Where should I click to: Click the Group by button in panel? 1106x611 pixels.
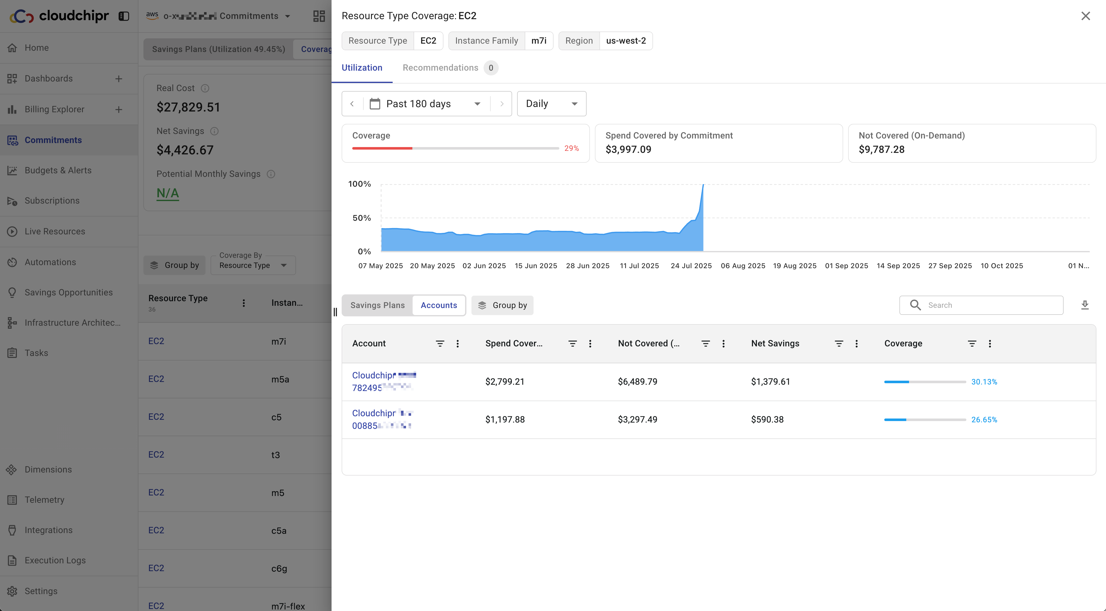[502, 305]
